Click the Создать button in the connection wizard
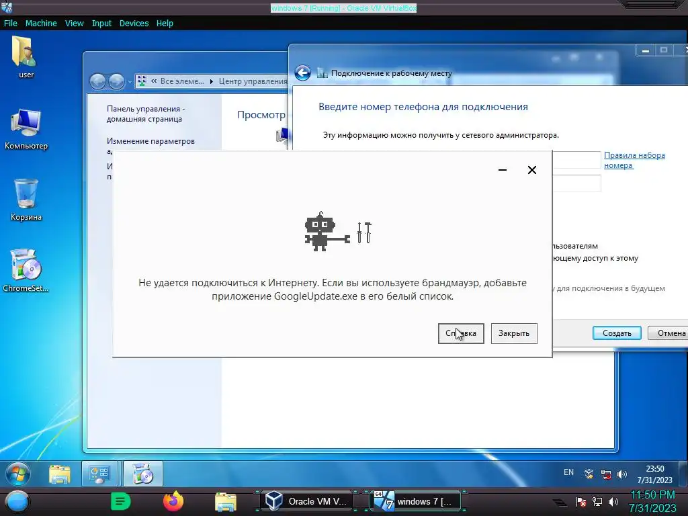Image resolution: width=688 pixels, height=516 pixels. pyautogui.click(x=617, y=333)
